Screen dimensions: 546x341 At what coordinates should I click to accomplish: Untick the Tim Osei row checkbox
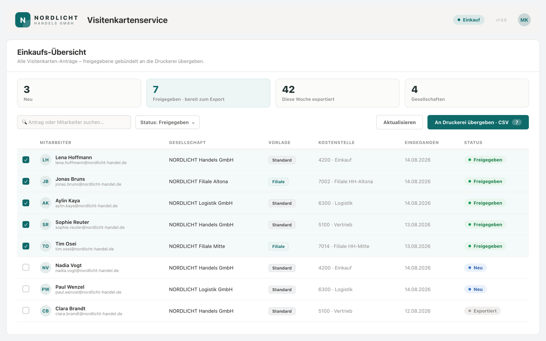(26, 246)
